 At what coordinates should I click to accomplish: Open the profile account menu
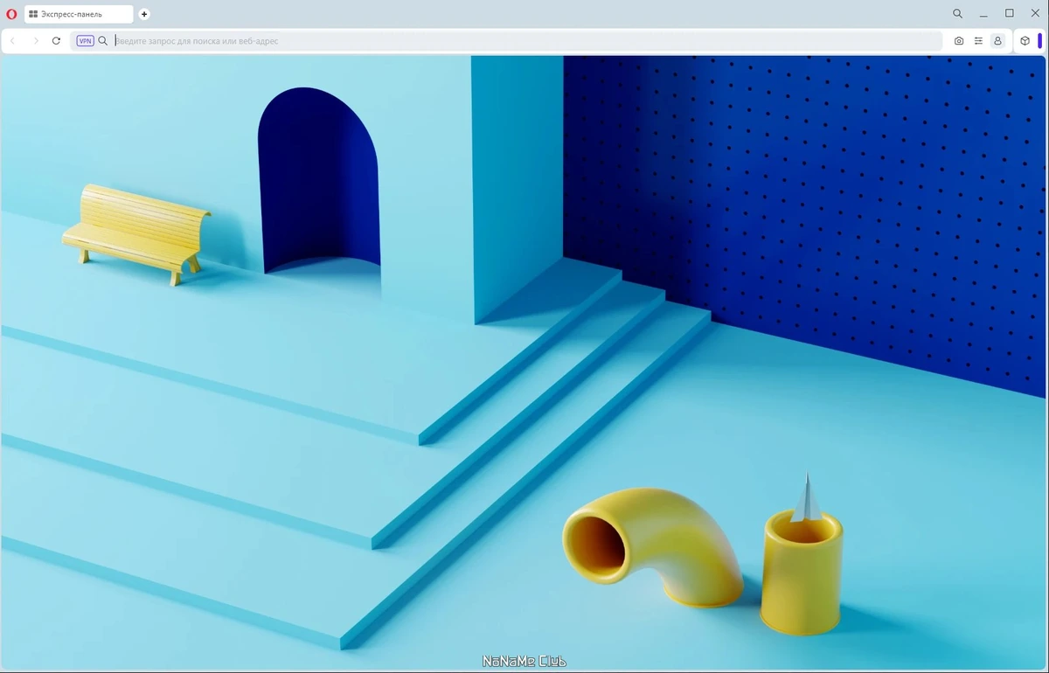pos(997,41)
